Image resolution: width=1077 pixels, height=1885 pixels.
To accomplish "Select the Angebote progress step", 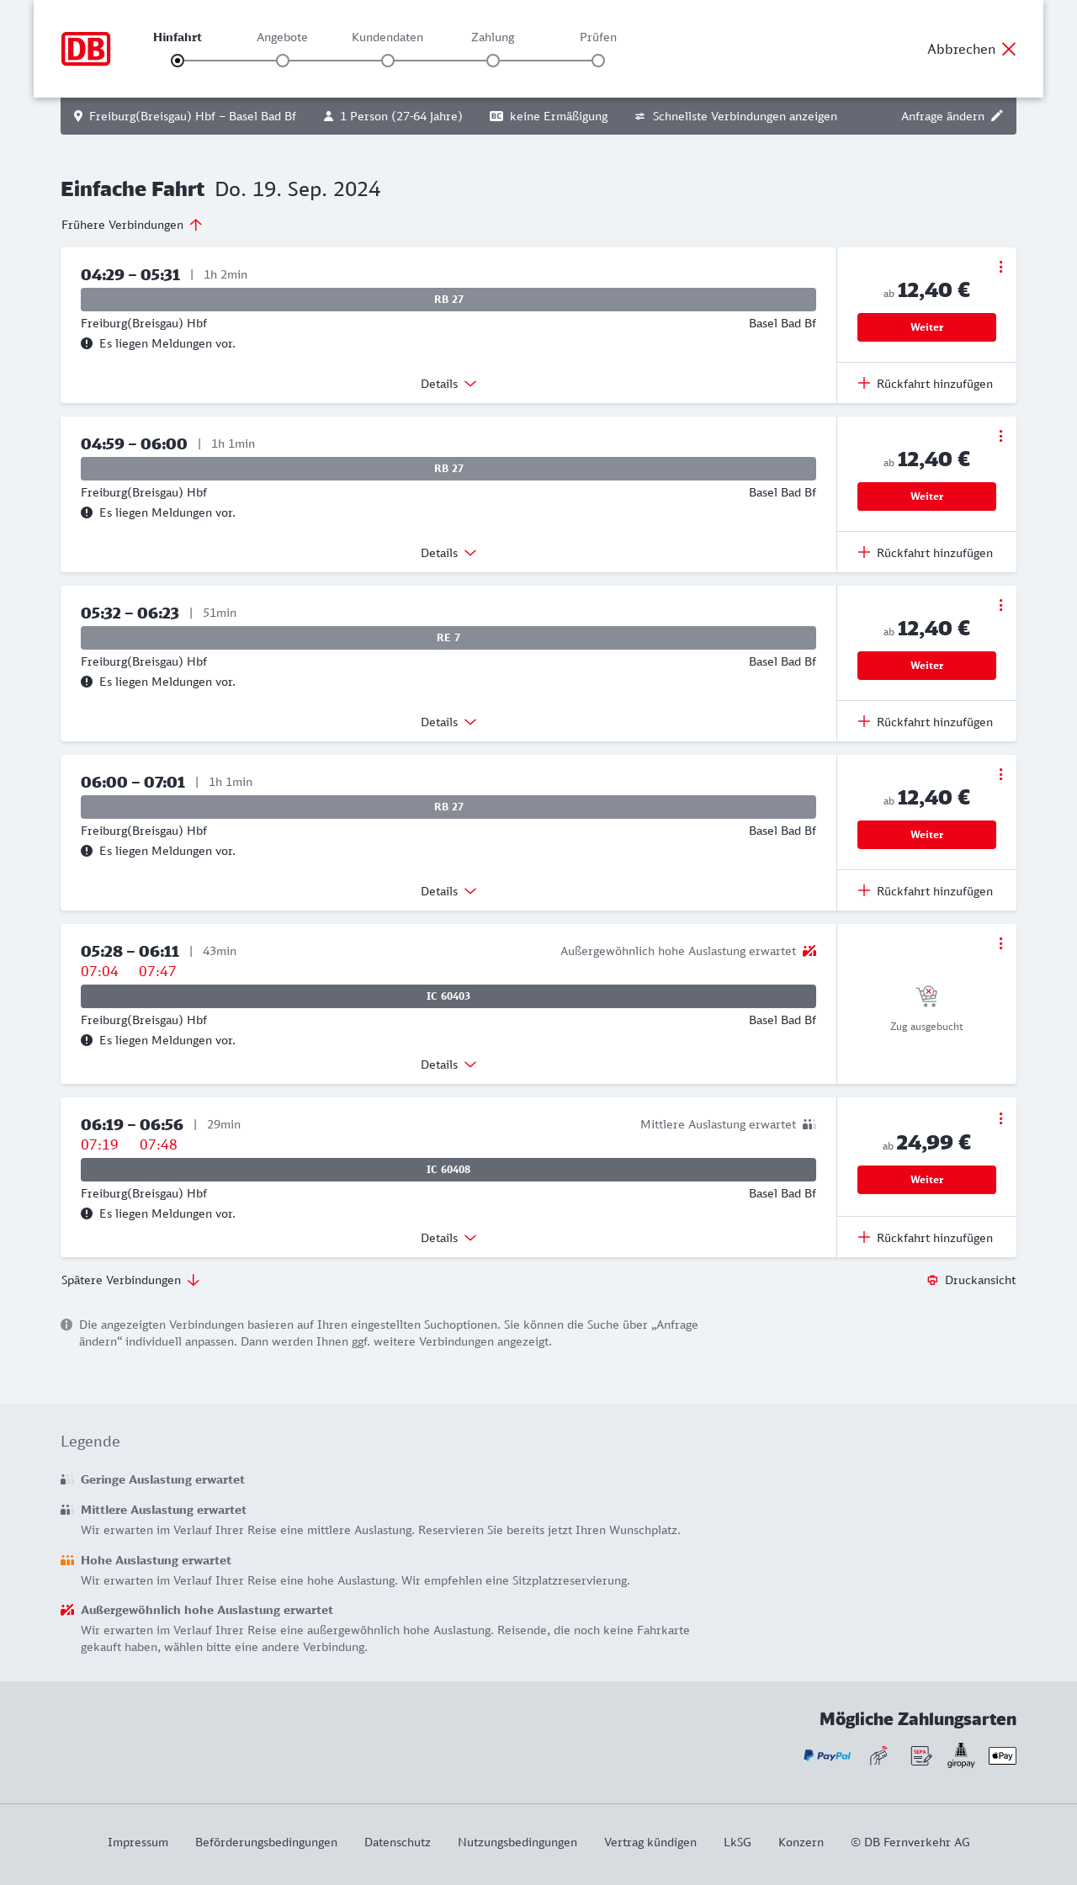I will [x=283, y=60].
